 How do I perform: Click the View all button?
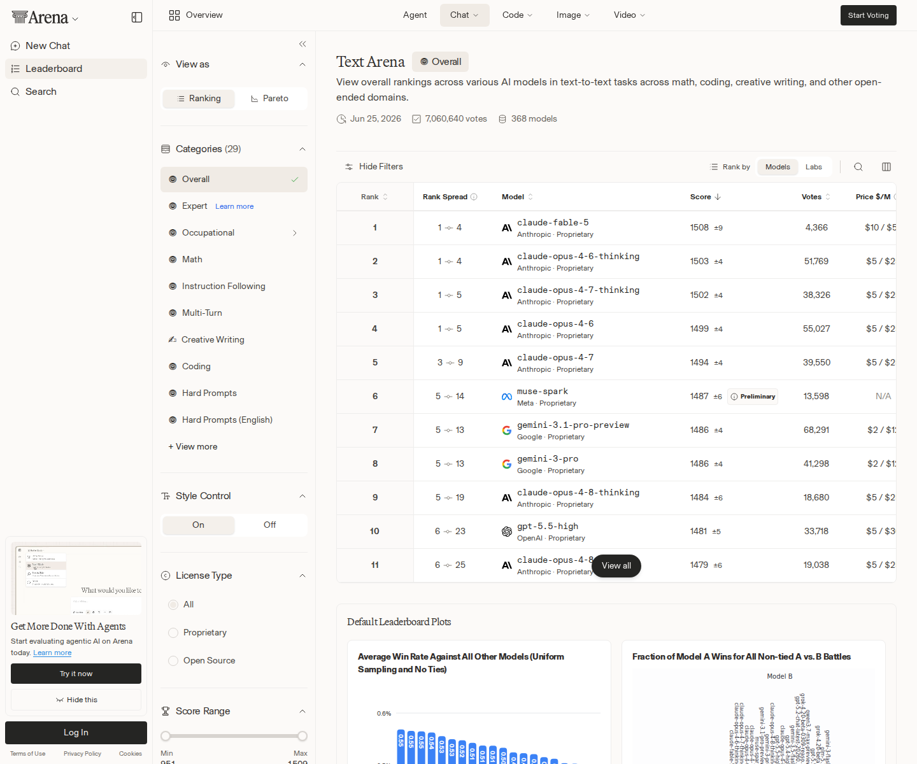(x=616, y=566)
